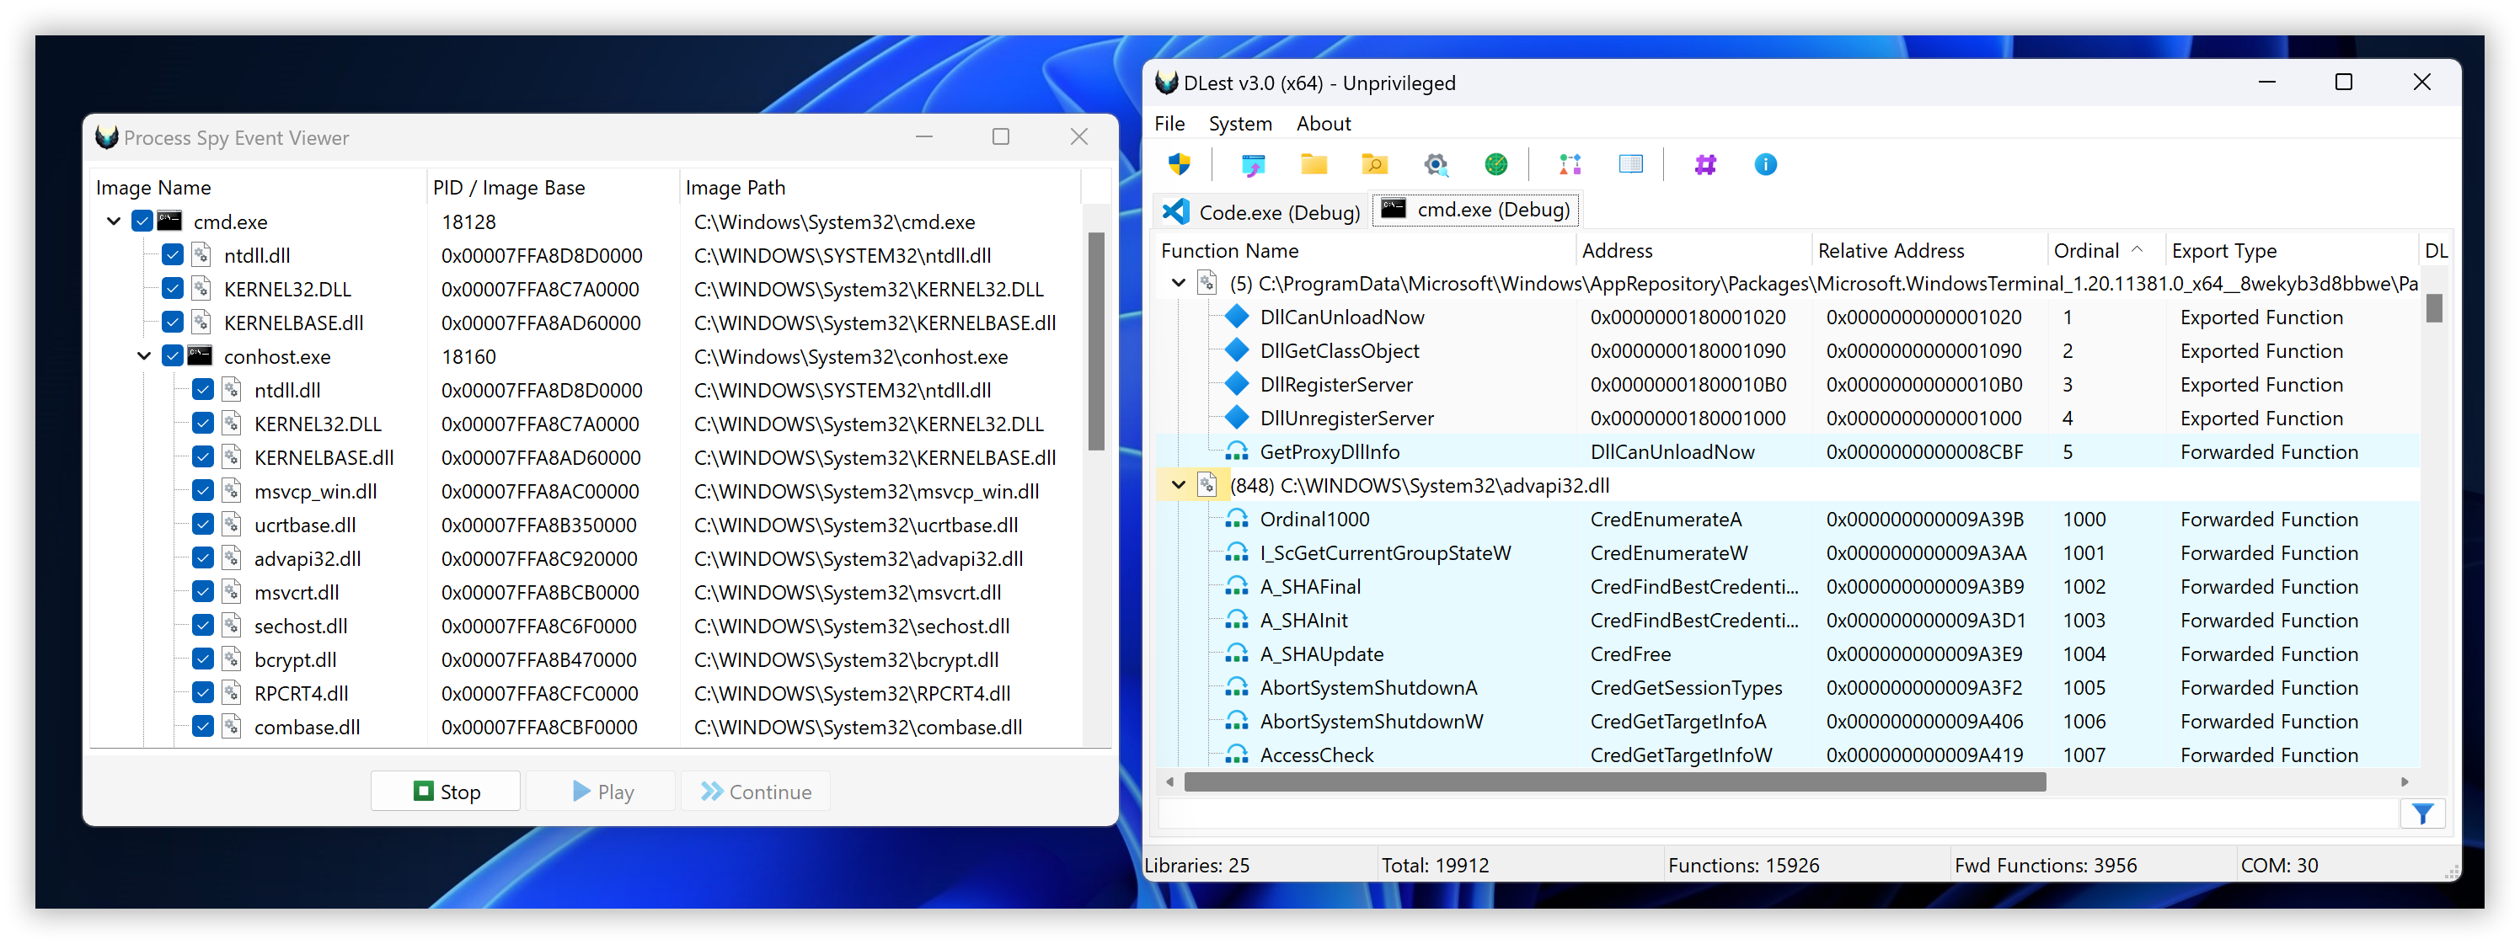This screenshot has height=944, width=2520.
Task: Click the colored shapes diagram icon
Action: pos(1570,164)
